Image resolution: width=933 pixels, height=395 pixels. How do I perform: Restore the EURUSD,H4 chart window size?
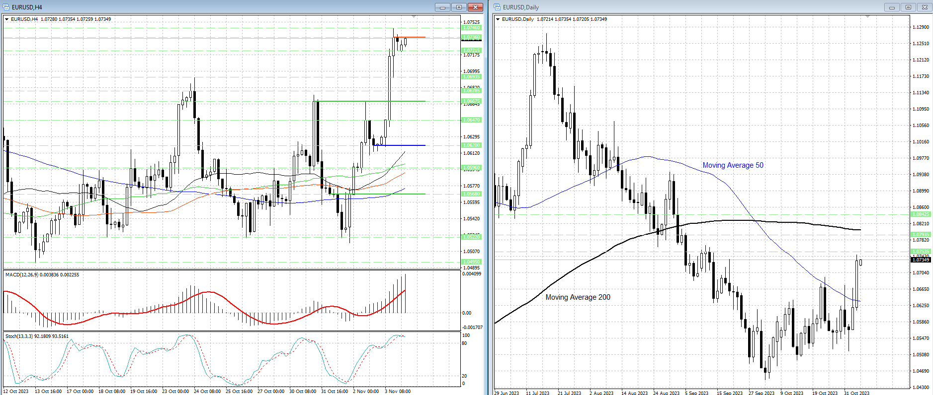[459, 7]
